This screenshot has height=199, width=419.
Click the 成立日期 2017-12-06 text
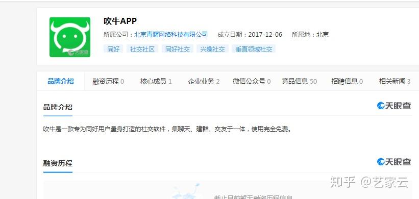(250, 35)
